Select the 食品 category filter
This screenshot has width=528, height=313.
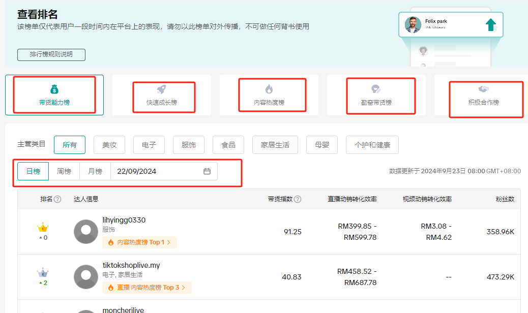tap(228, 144)
